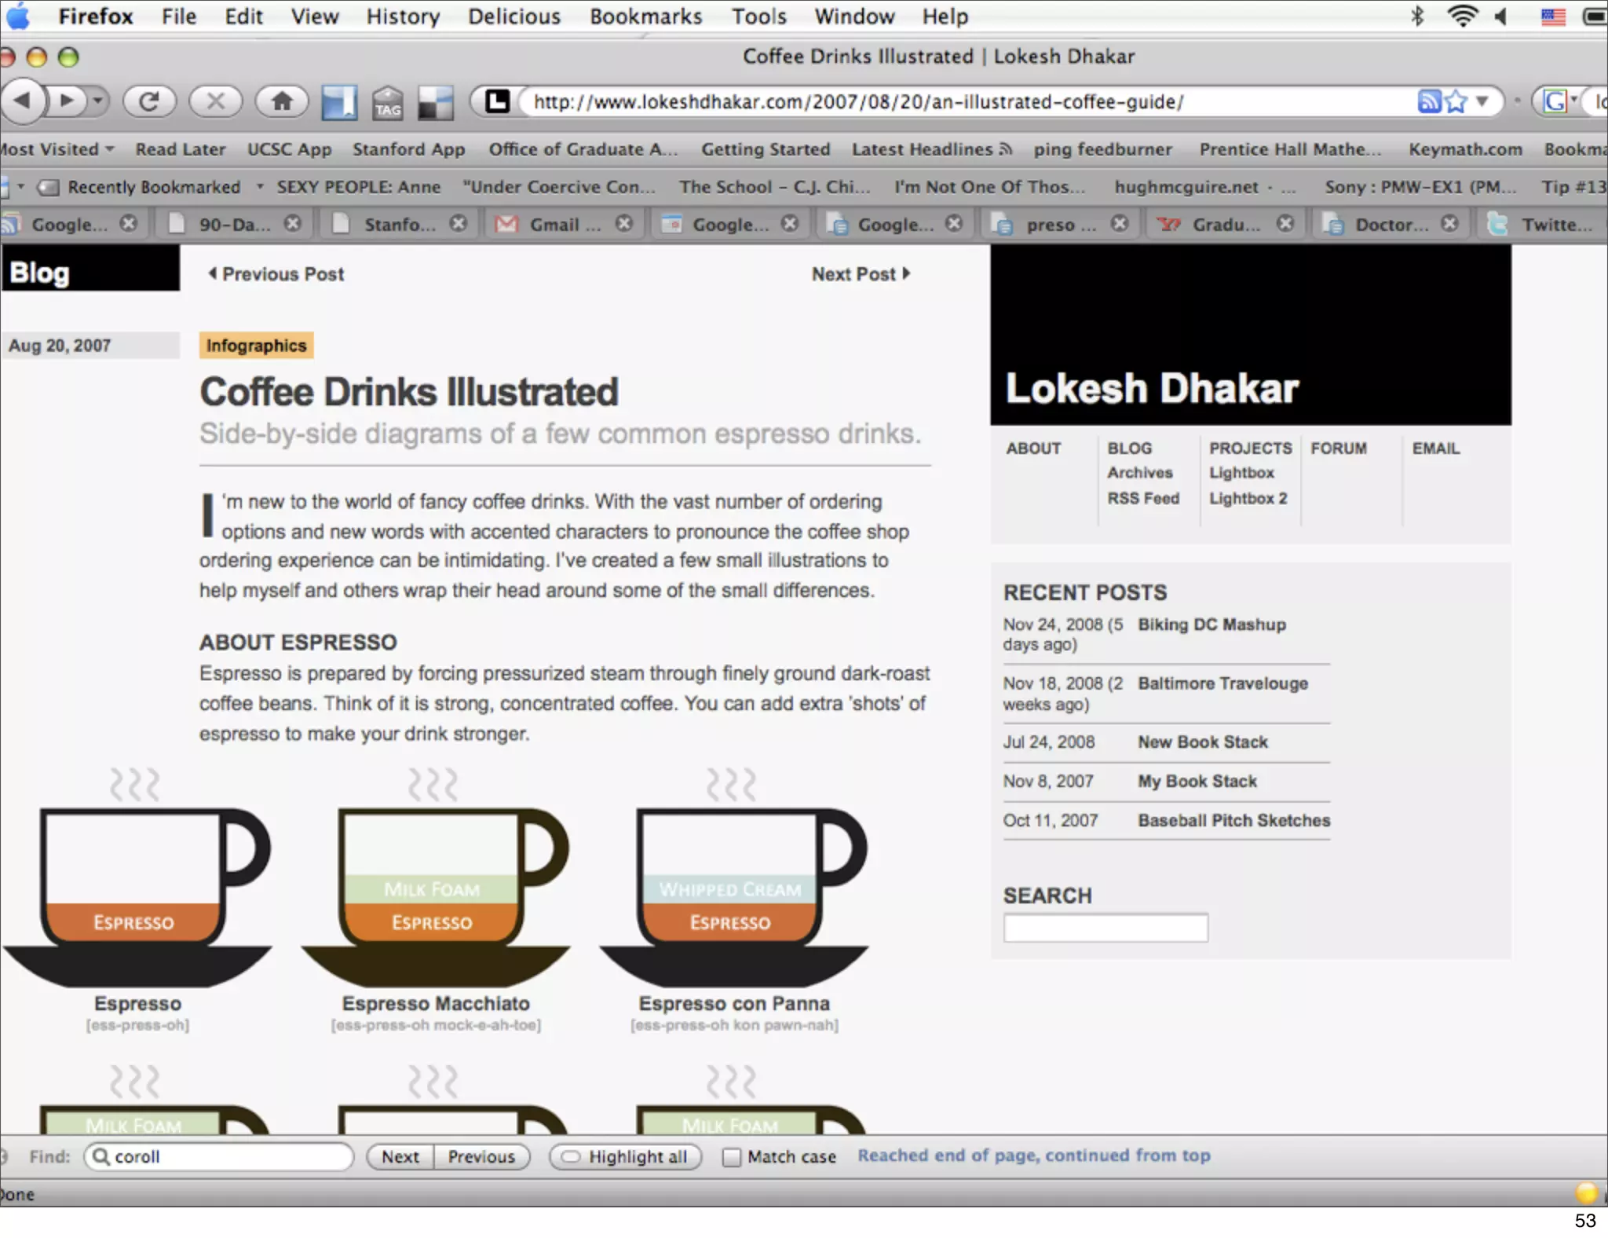Viewport: 1608px width, 1238px height.
Task: Click the blog Search input field
Action: click(1105, 928)
